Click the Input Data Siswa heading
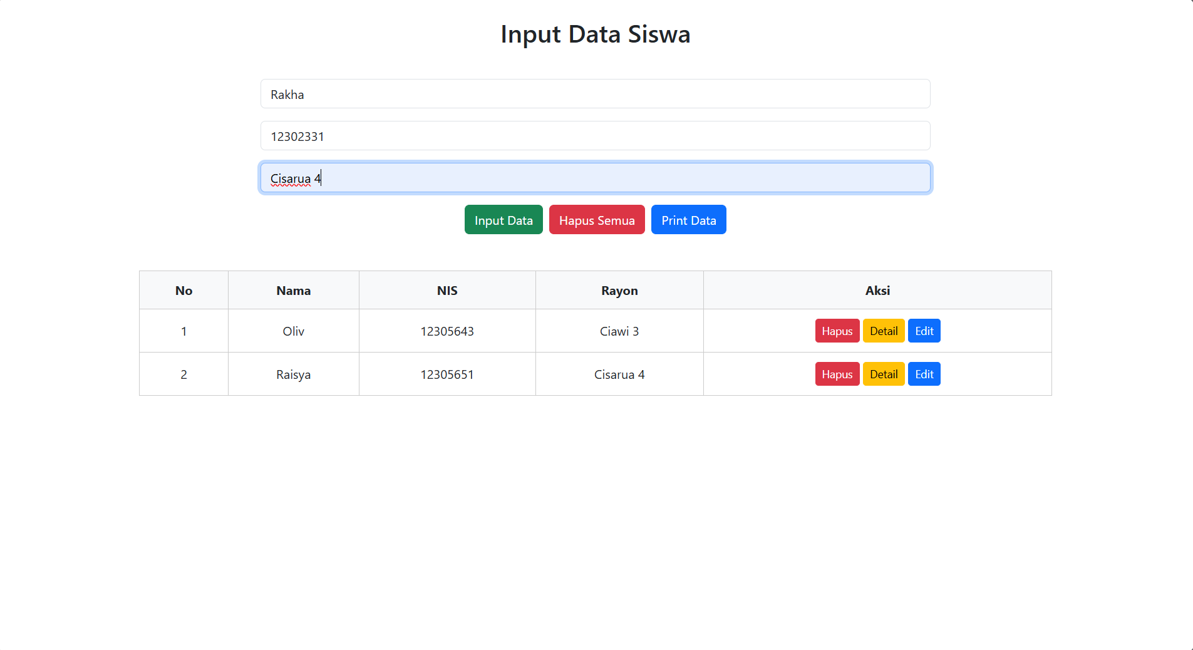This screenshot has width=1193, height=650. [595, 34]
